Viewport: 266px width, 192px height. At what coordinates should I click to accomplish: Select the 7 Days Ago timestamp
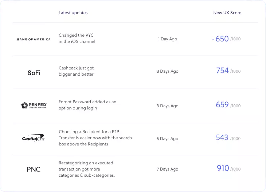pyautogui.click(x=168, y=169)
